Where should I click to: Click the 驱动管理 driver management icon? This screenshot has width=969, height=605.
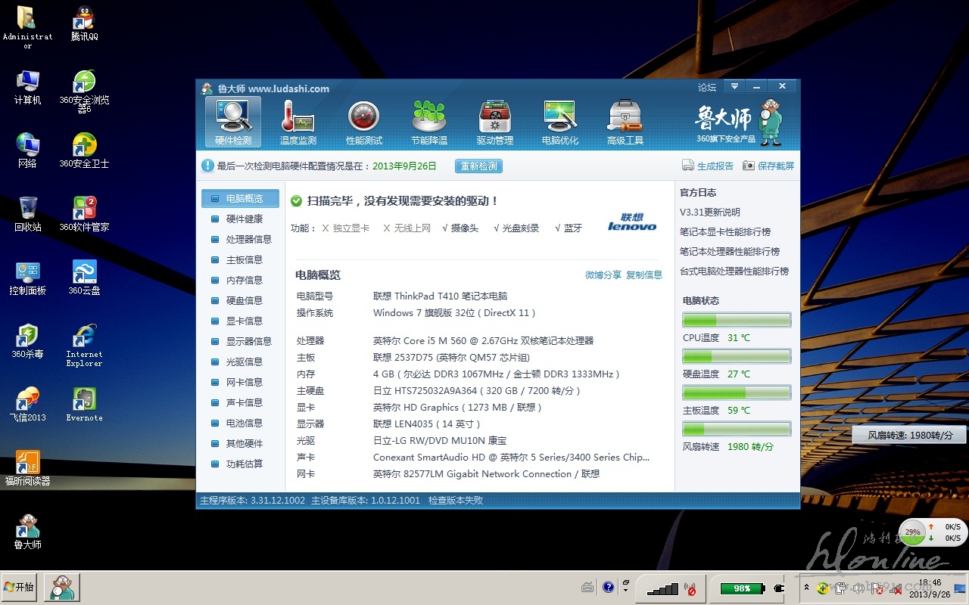pyautogui.click(x=494, y=121)
